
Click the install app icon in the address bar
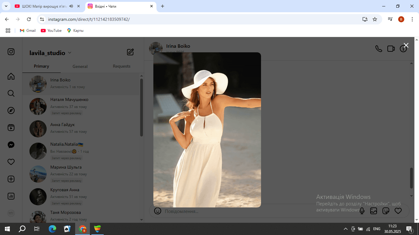point(365,19)
